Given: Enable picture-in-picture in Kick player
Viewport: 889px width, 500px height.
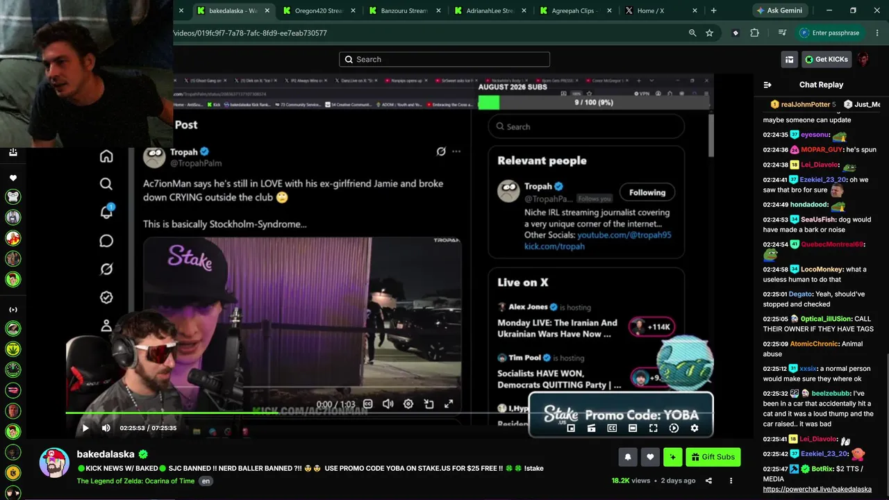Looking at the screenshot, I should (x=571, y=428).
